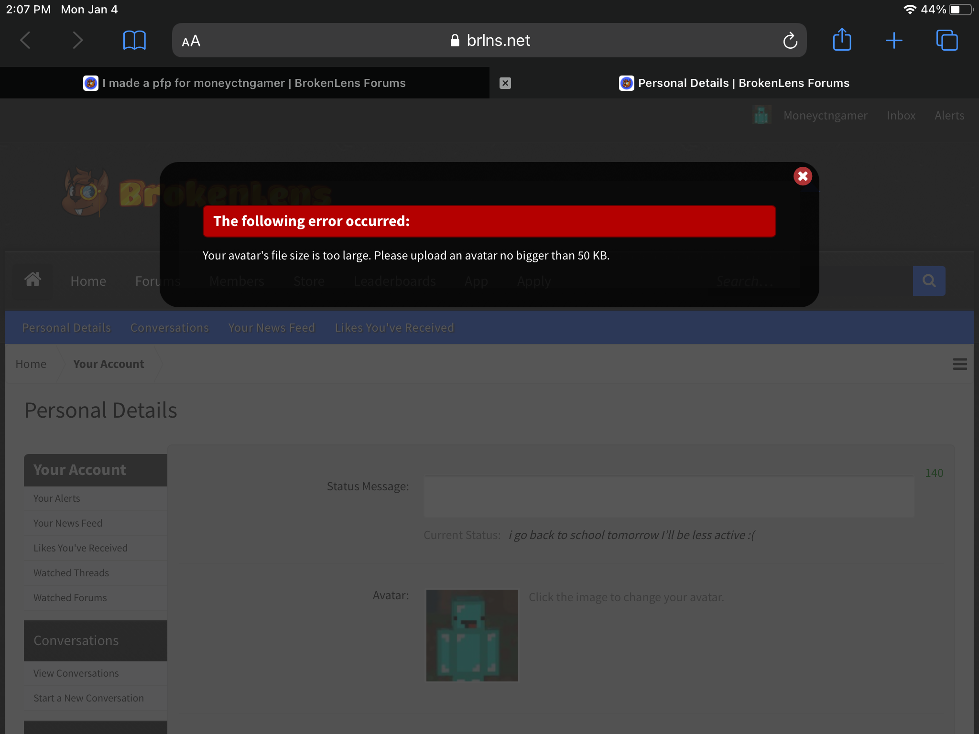Open Watched Forums in the sidebar

(x=70, y=598)
